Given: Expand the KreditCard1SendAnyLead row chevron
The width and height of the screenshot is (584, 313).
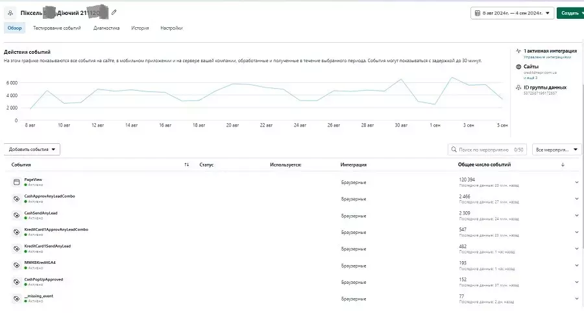Looking at the screenshot, I should [577, 249].
